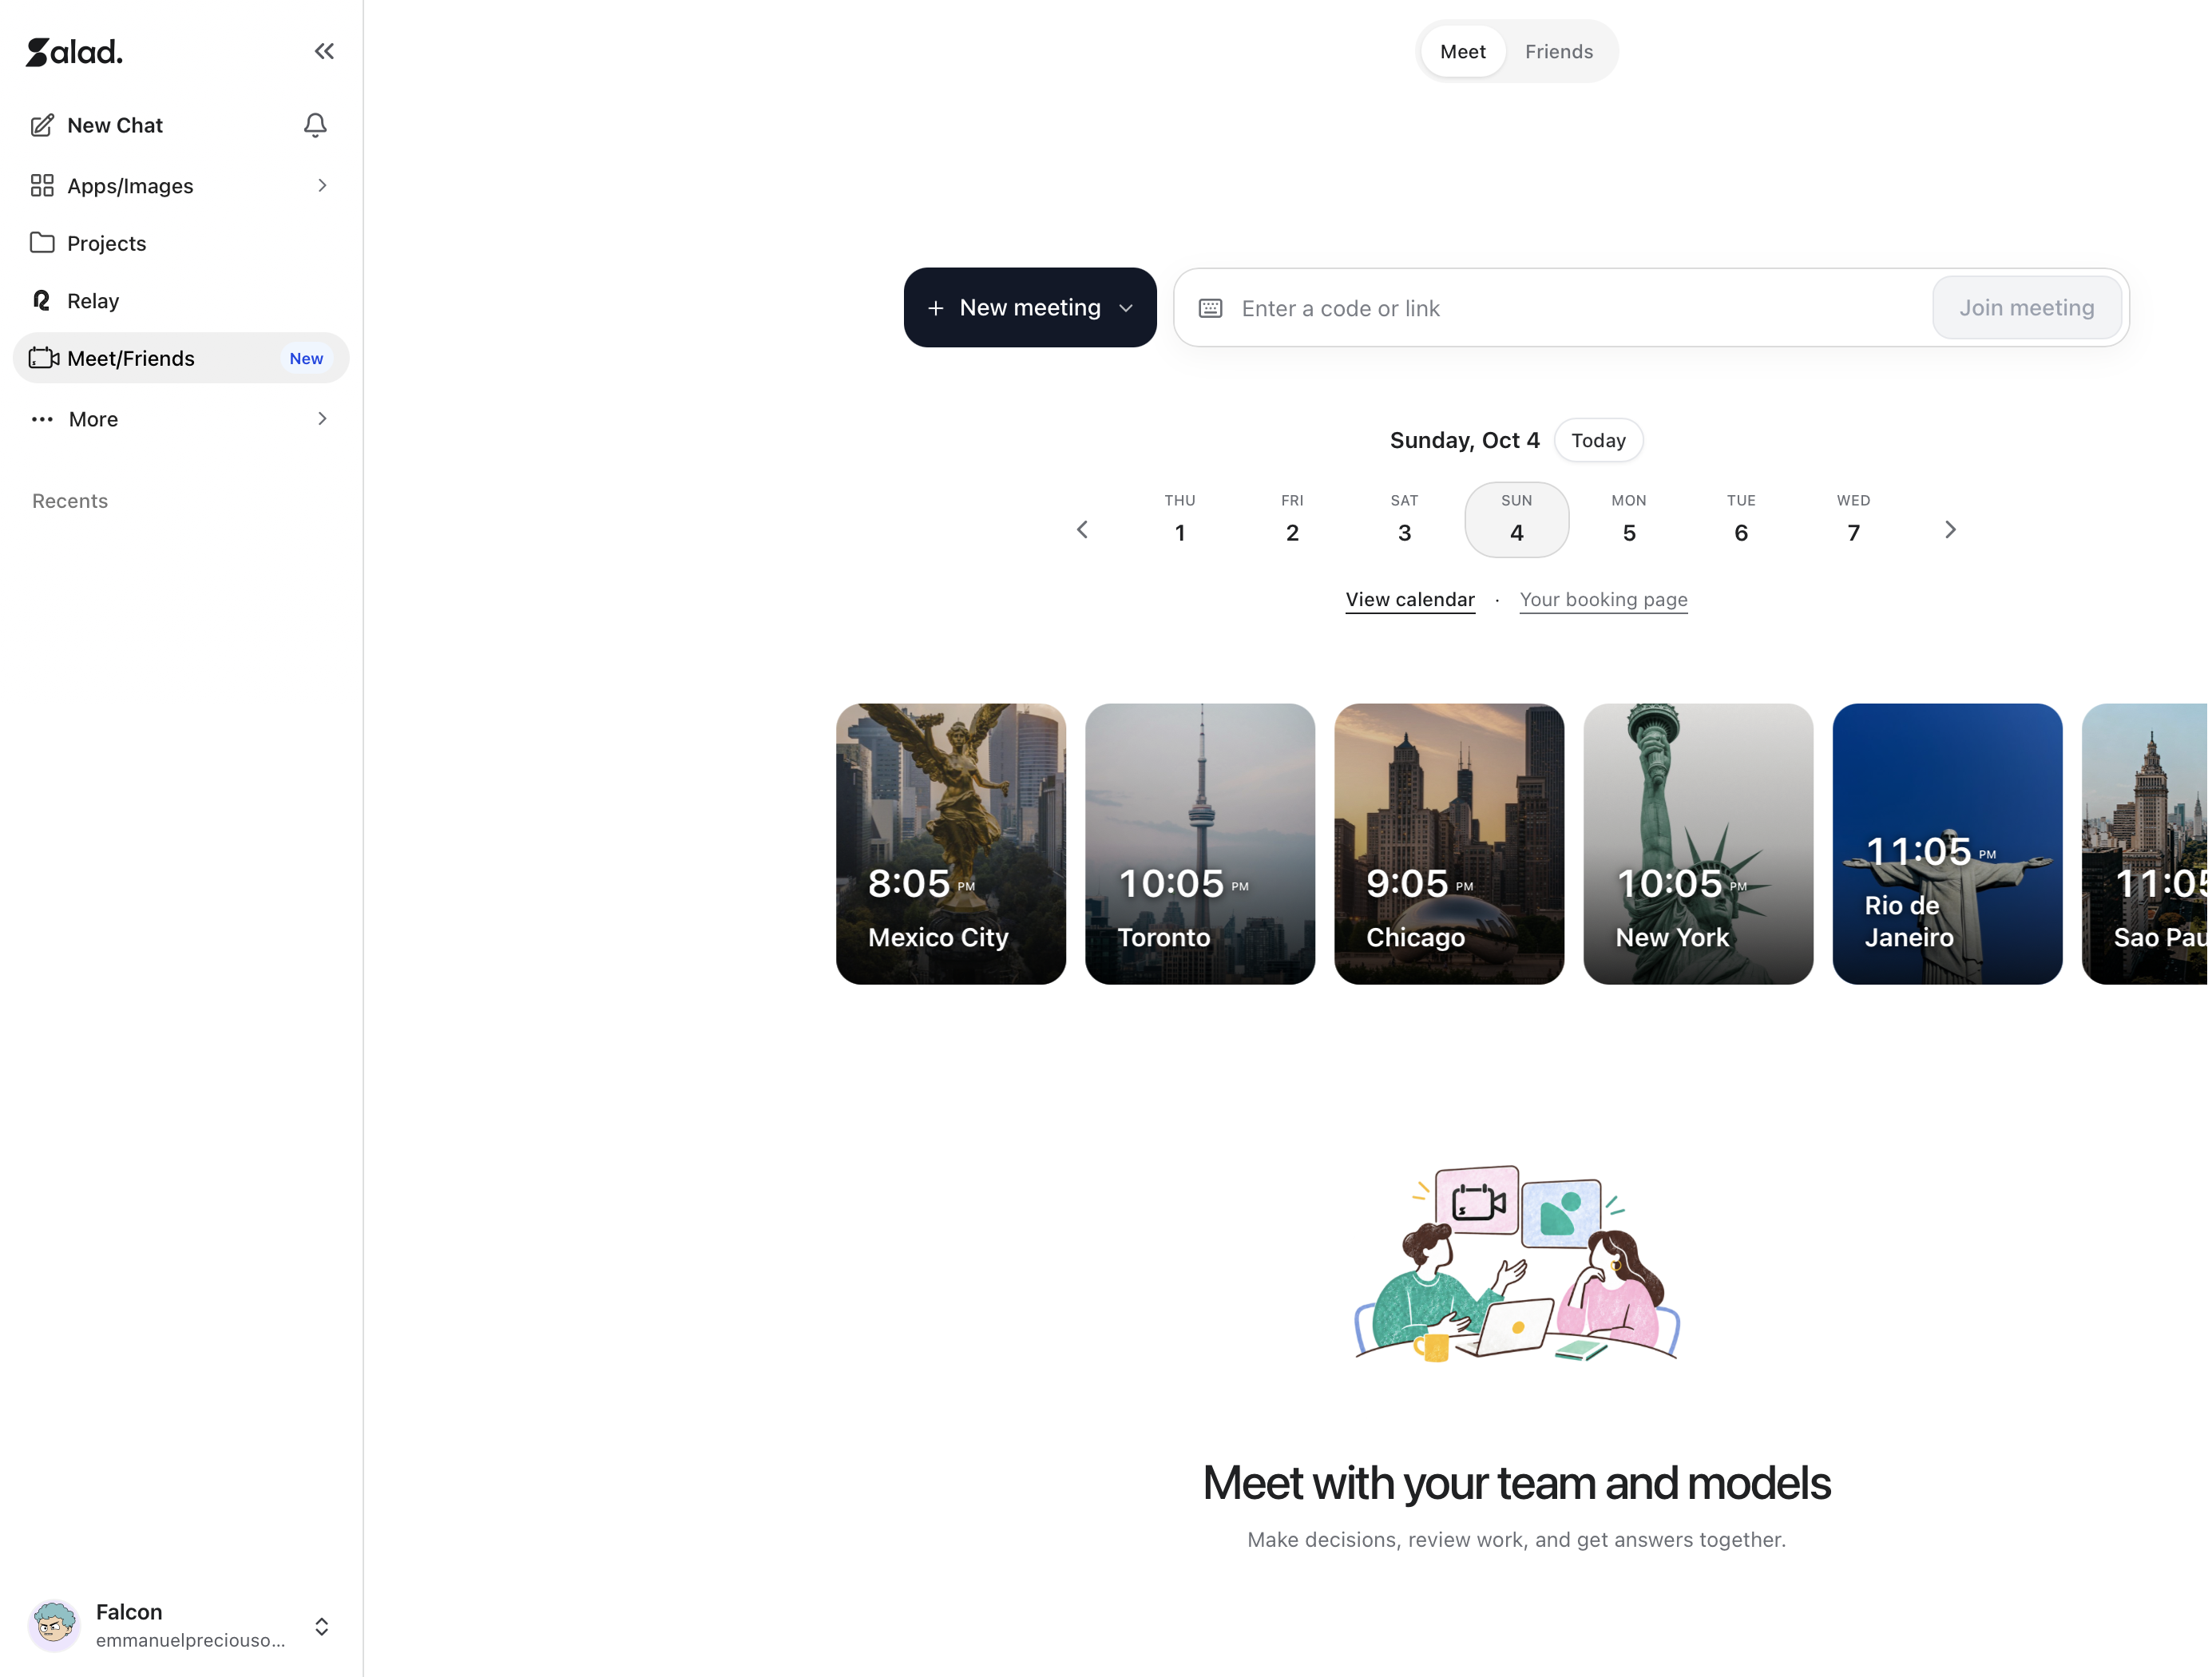Open Falcon account switcher

(x=322, y=1626)
